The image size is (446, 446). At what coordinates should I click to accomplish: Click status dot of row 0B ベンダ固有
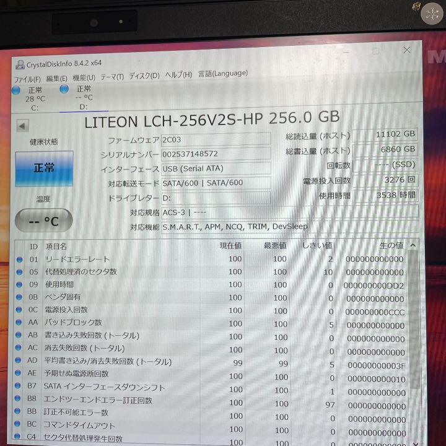pyautogui.click(x=19, y=297)
